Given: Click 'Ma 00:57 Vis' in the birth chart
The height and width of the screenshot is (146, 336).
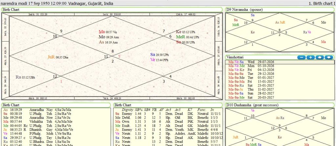Looking at the screenshot, I should [108, 32].
